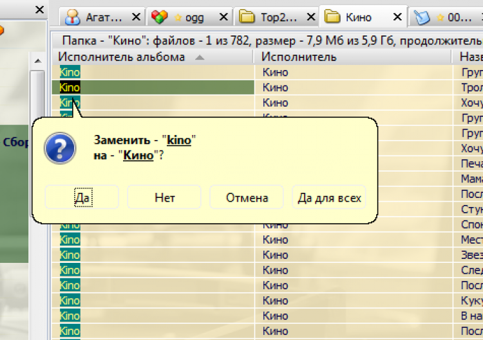
Task: Click the star icon on the 00… tab
Action: (440, 17)
